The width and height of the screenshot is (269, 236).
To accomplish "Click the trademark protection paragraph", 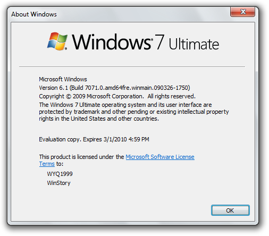I will pyautogui.click(x=134, y=112).
